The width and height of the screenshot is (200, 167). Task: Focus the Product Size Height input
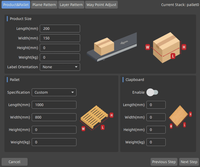60,48
